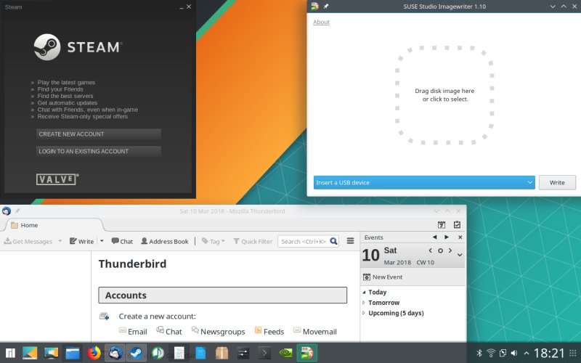
Task: Expand the Upcoming (5 days) group
Action: tap(364, 313)
